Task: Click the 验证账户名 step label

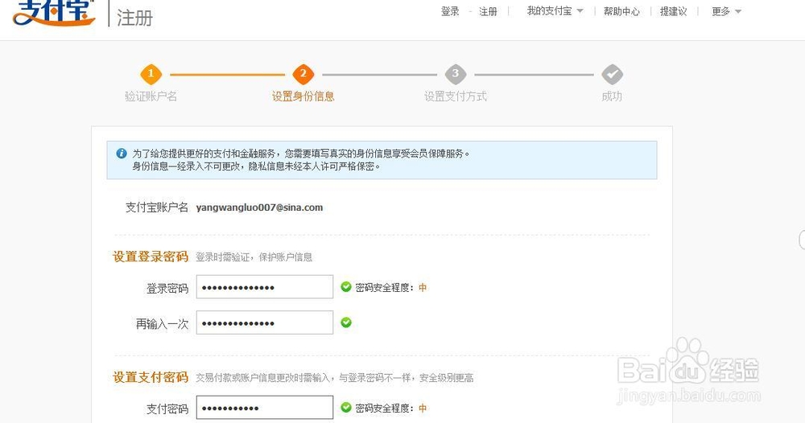Action: (x=151, y=97)
